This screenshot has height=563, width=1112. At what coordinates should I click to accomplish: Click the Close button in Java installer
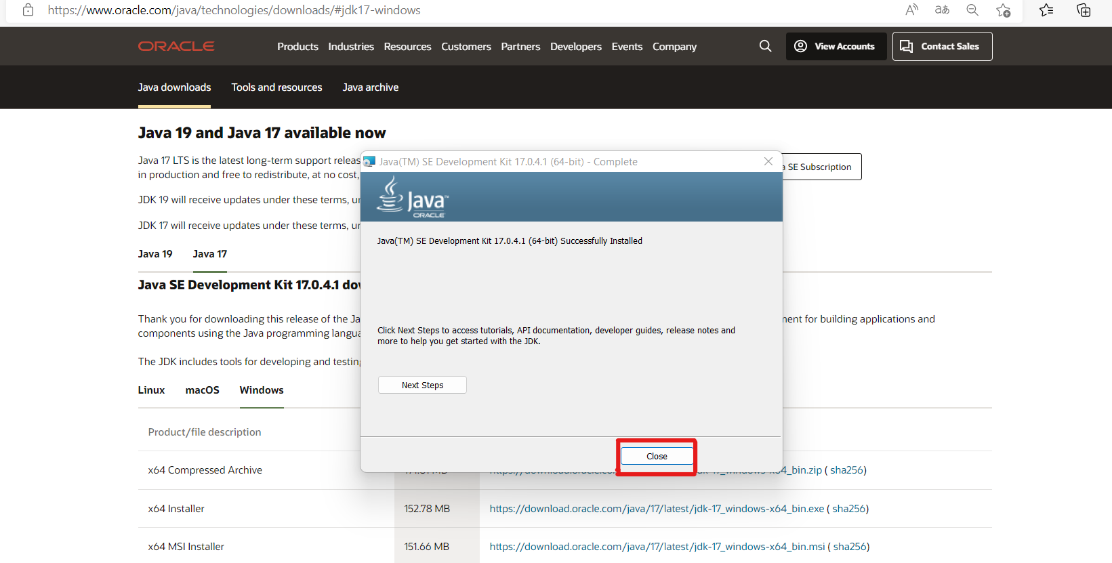point(657,456)
